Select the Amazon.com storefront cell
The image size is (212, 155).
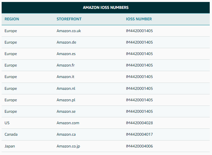point(68,123)
